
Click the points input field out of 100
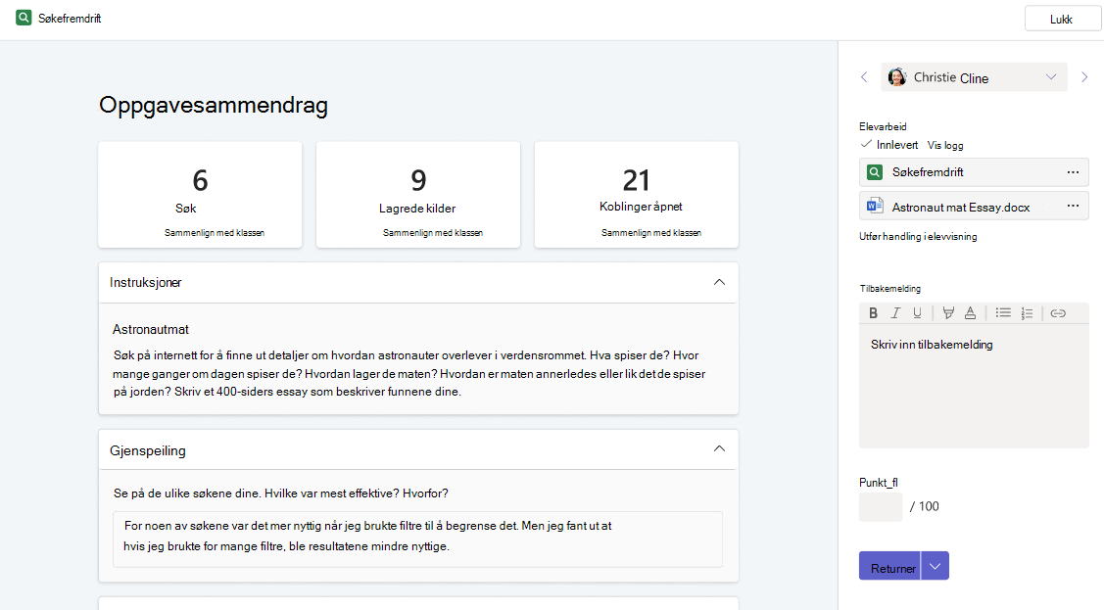pos(880,506)
